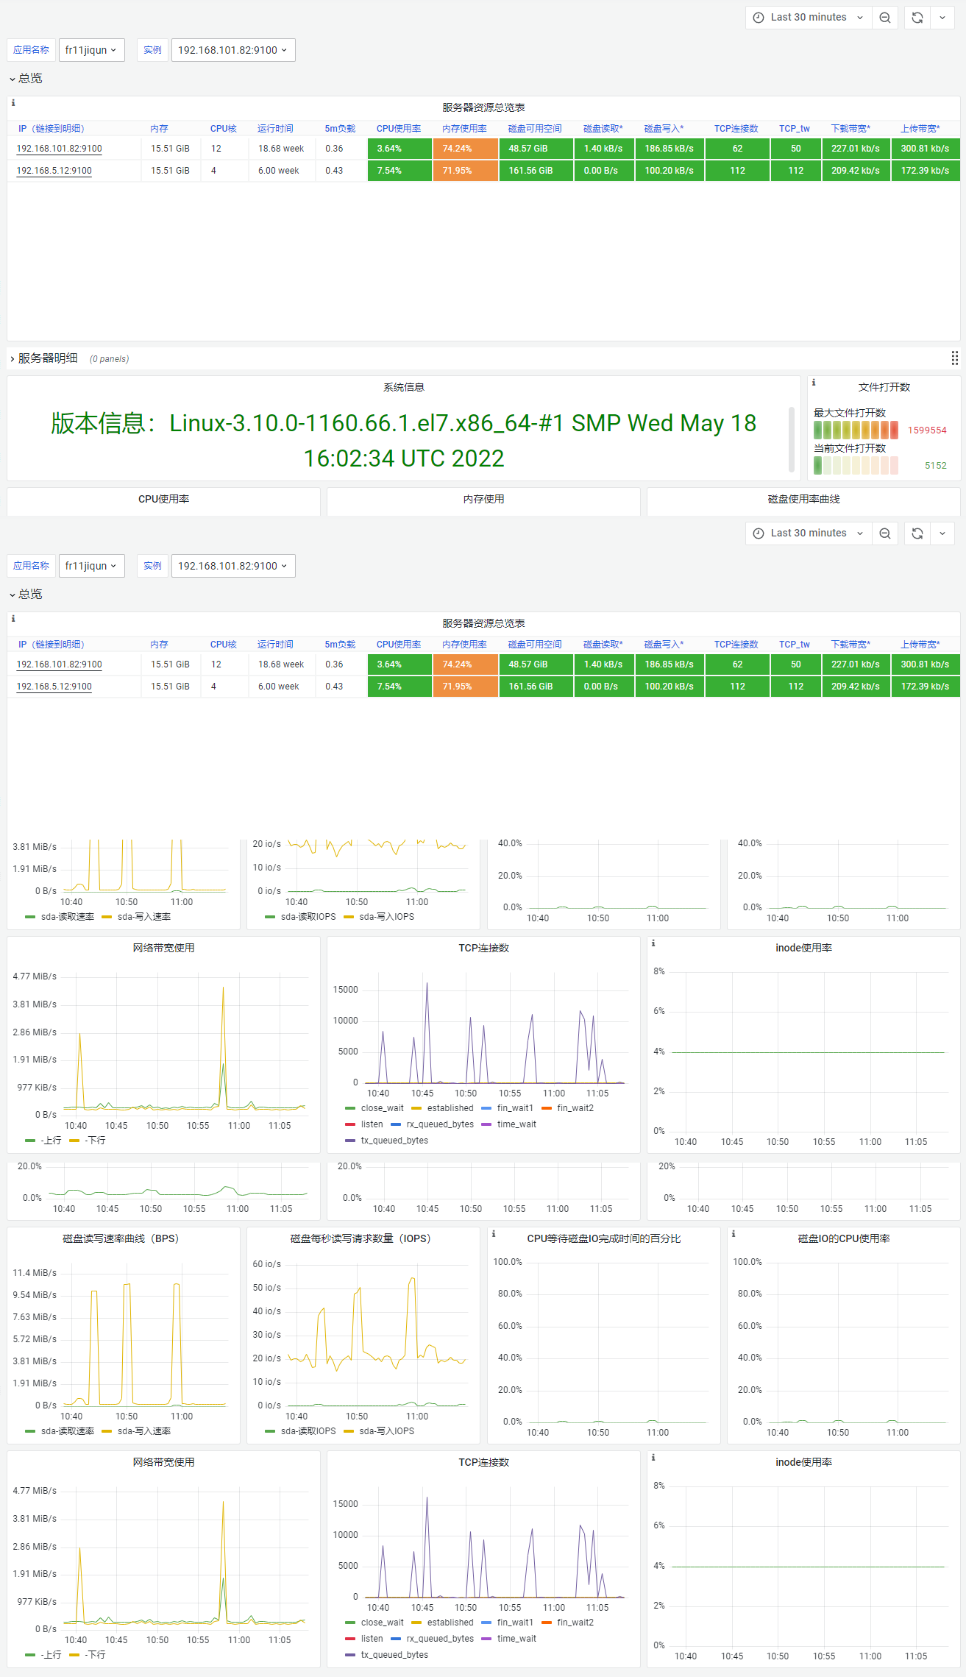Open 192.168.101.82:9100 link in the upper table
Image resolution: width=966 pixels, height=1677 pixels.
click(60, 149)
